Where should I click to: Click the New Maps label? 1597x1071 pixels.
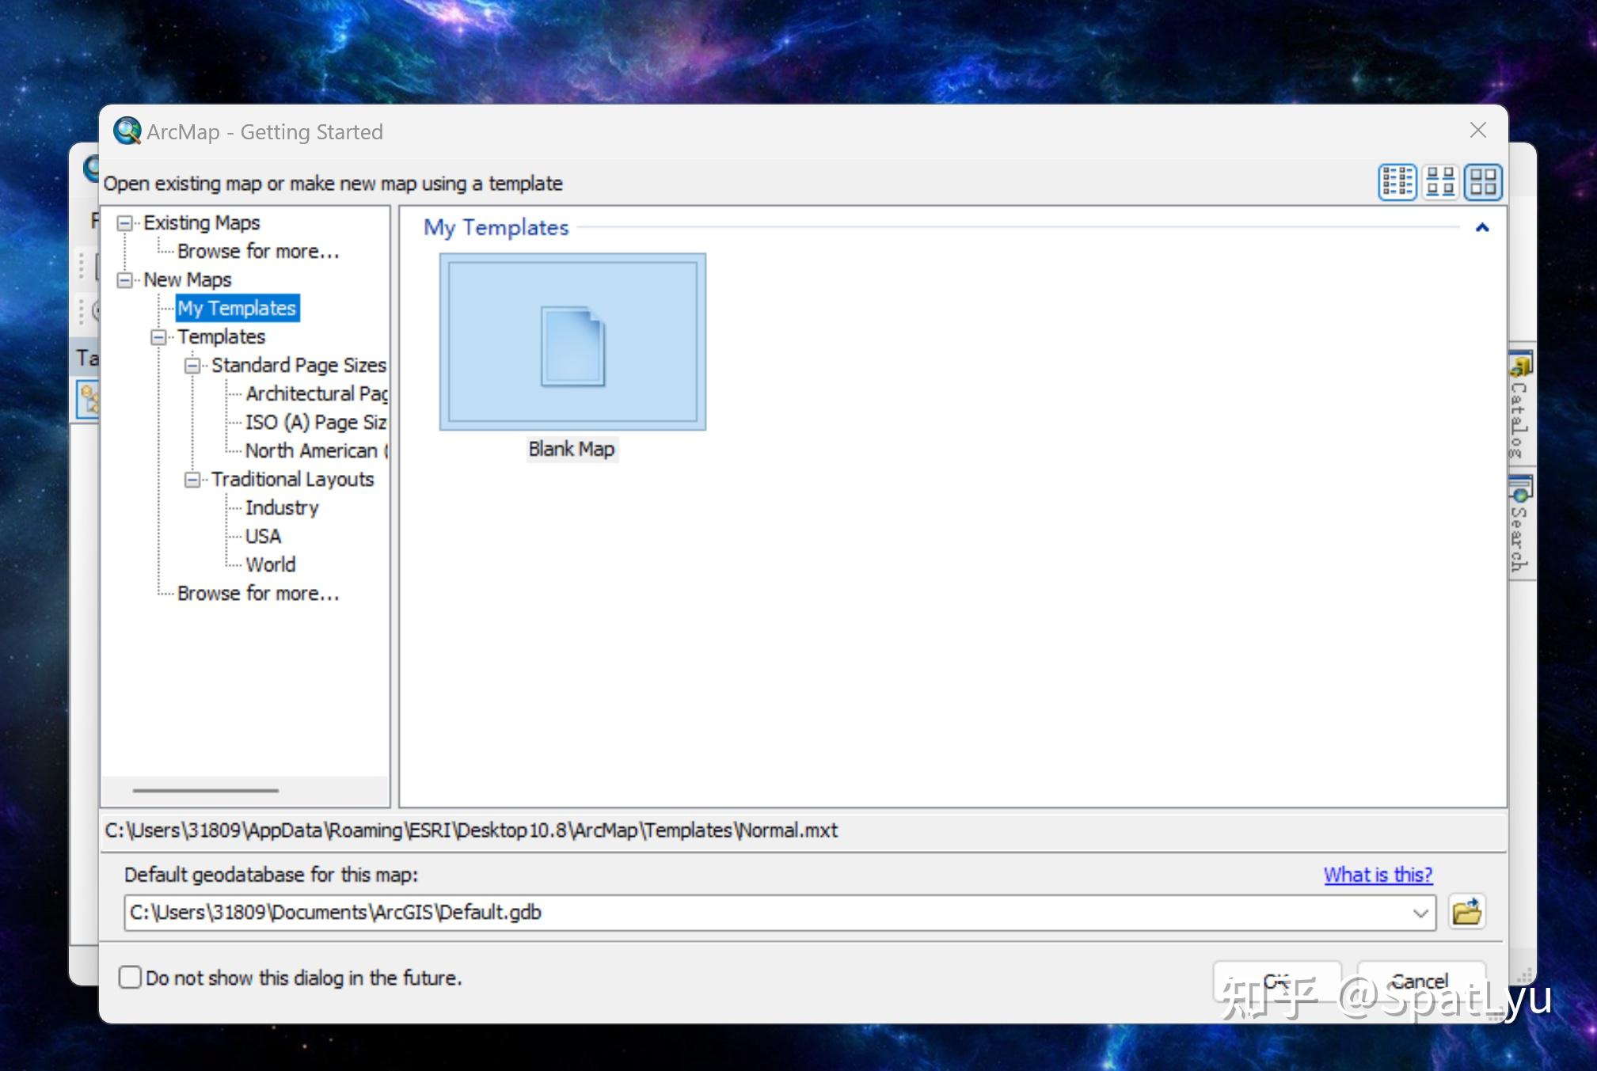(187, 280)
